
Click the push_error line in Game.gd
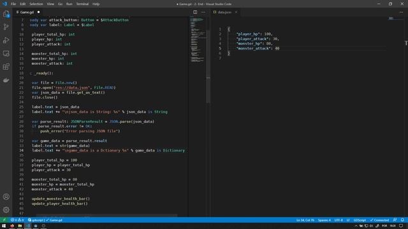tap(80, 131)
